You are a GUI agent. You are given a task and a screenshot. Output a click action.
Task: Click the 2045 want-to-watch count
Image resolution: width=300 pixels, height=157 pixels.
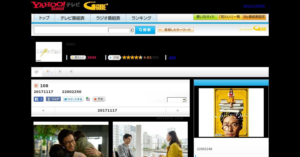pos(92,58)
